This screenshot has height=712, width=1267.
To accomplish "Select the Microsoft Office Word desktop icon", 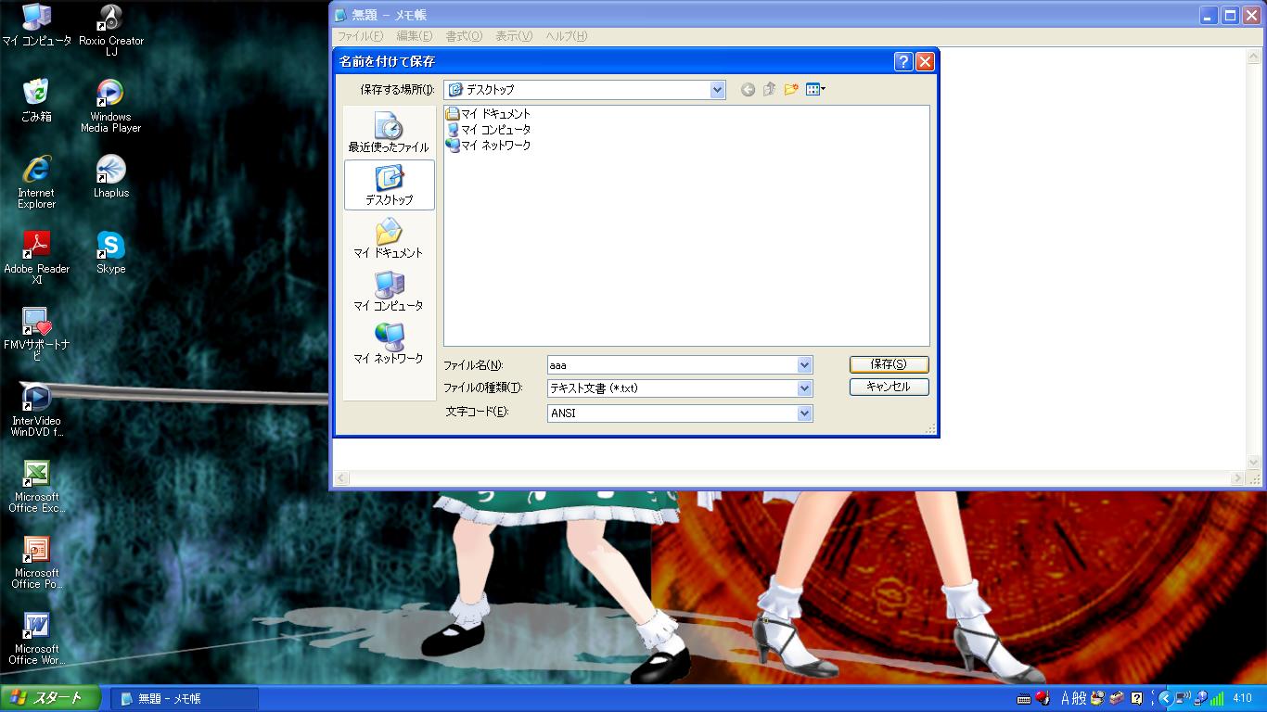I will point(36,638).
